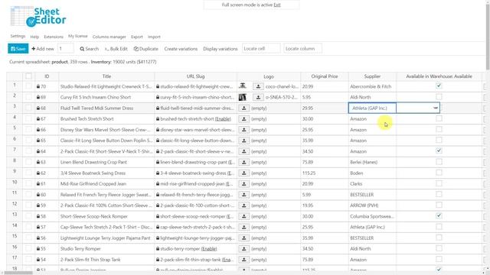Select row checkbox for ID 70
The image size is (490, 275).
pyautogui.click(x=28, y=86)
